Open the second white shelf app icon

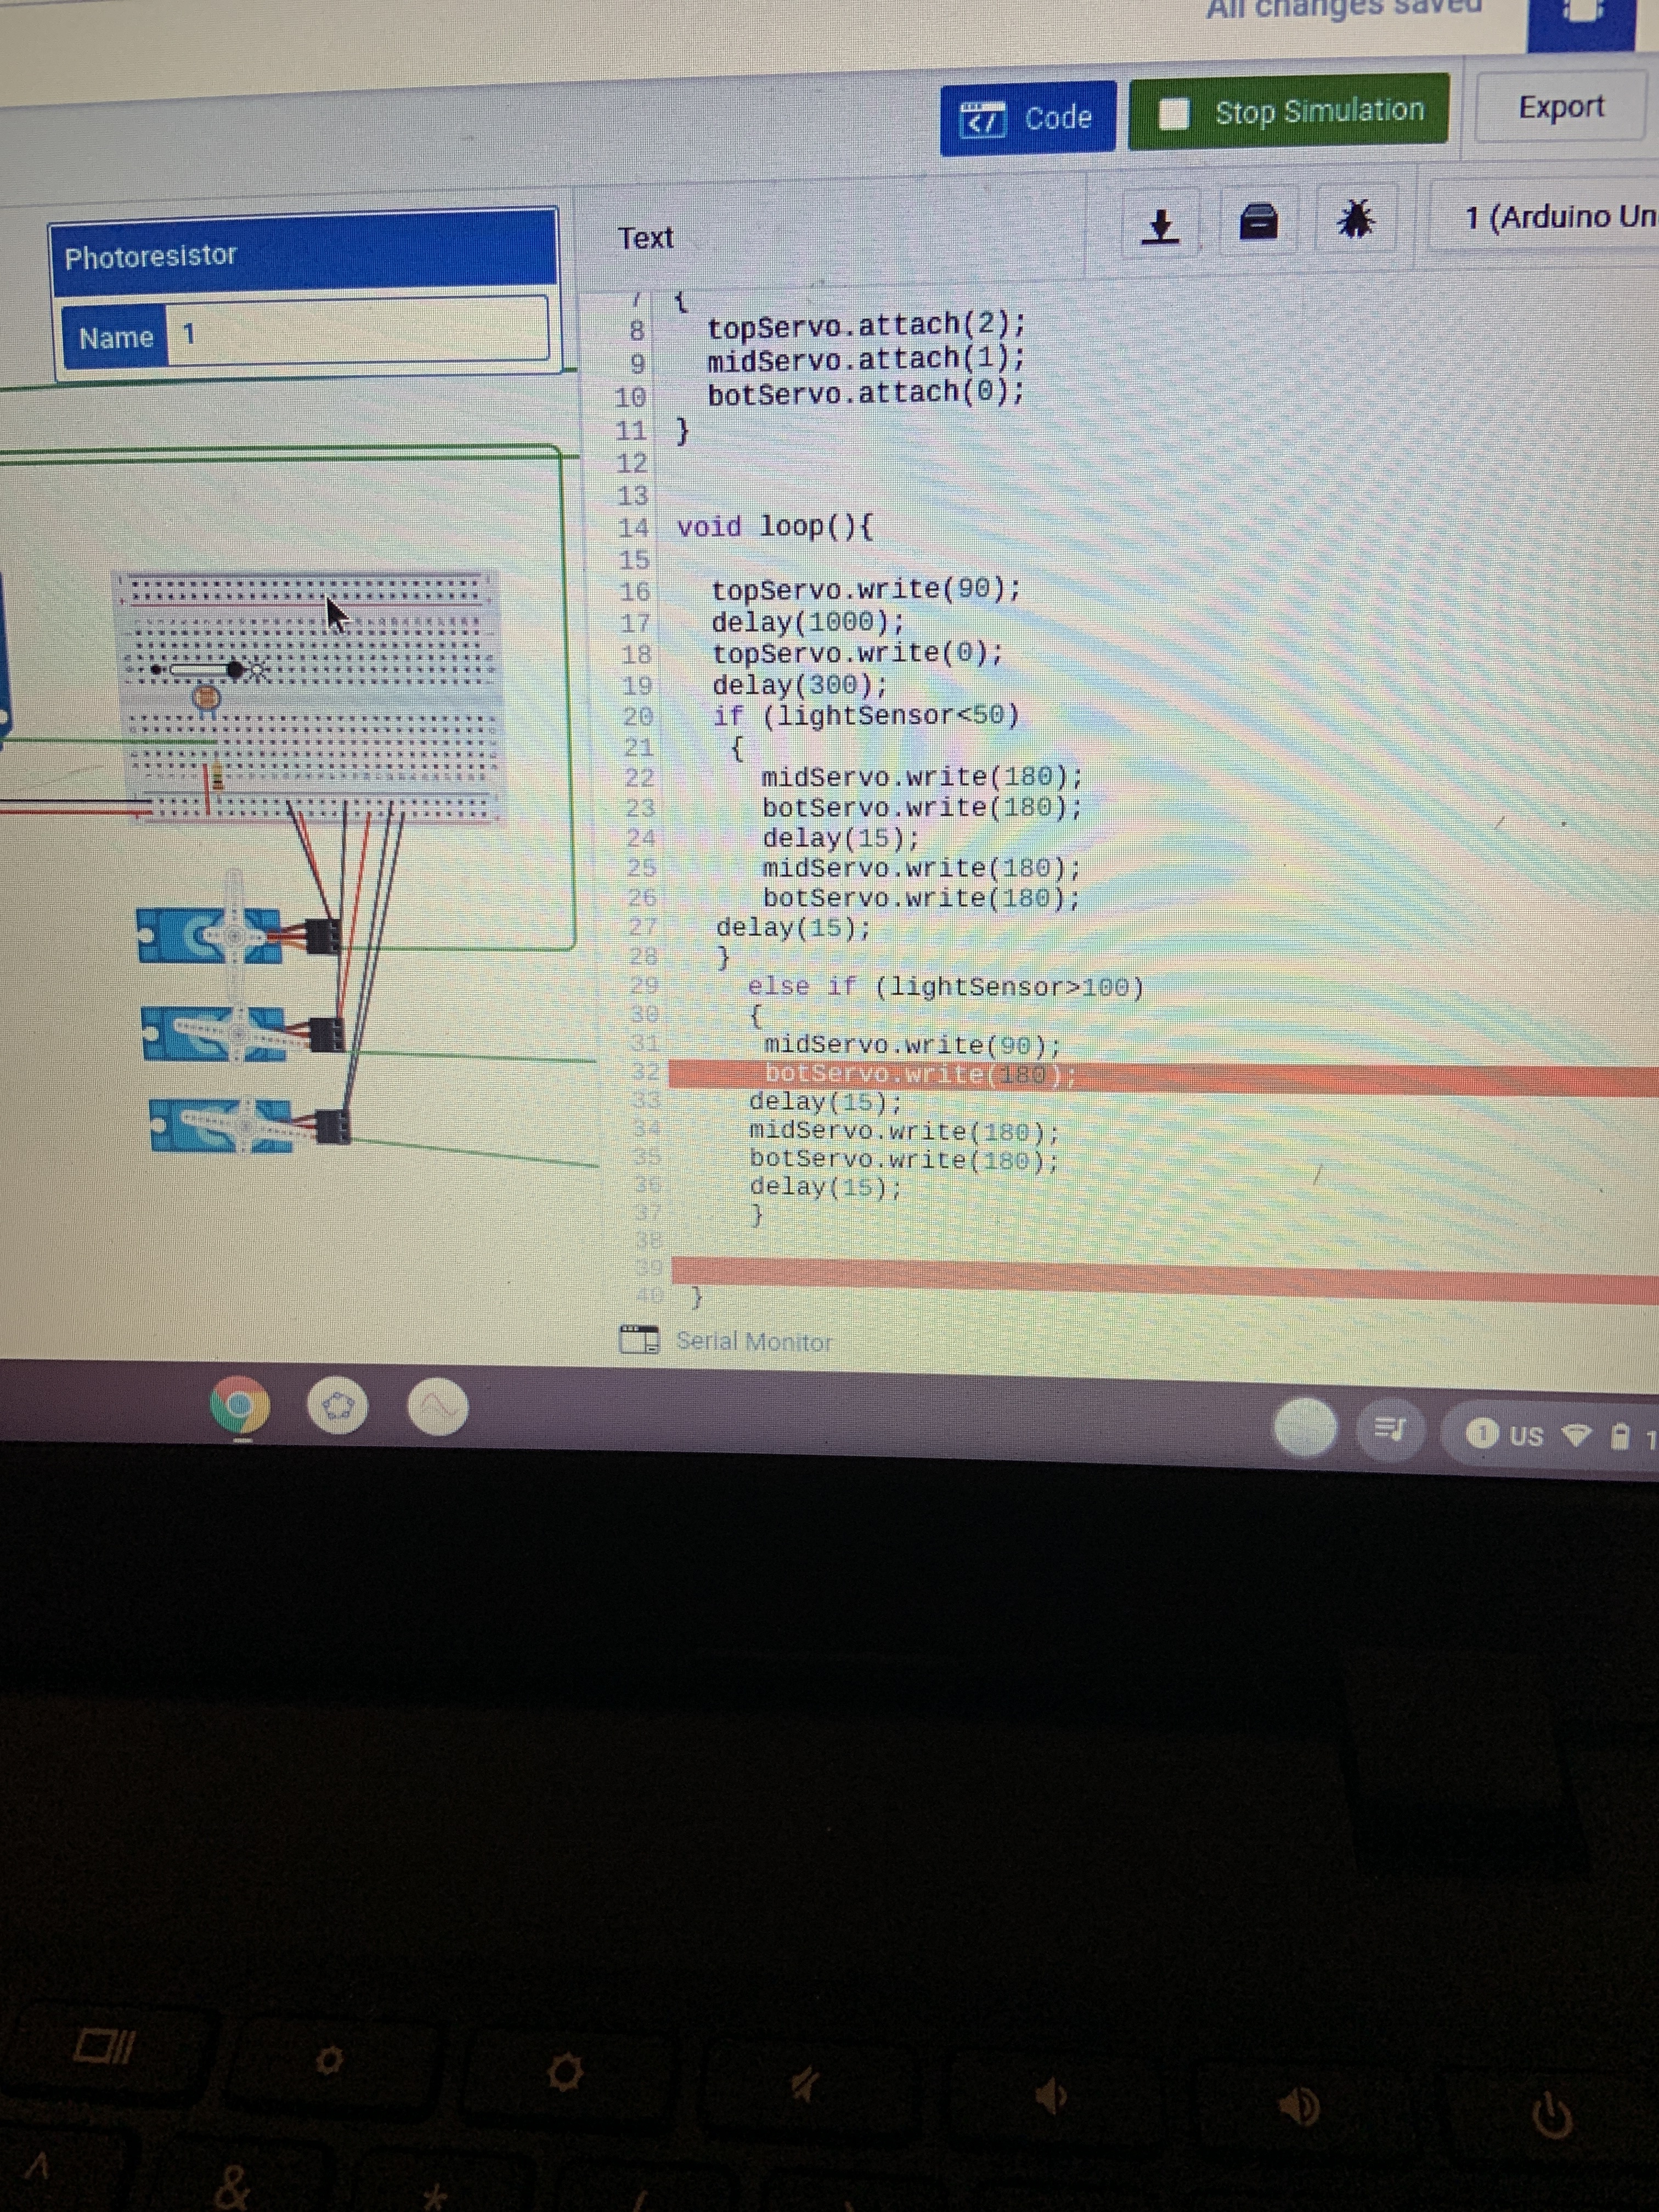click(338, 1406)
